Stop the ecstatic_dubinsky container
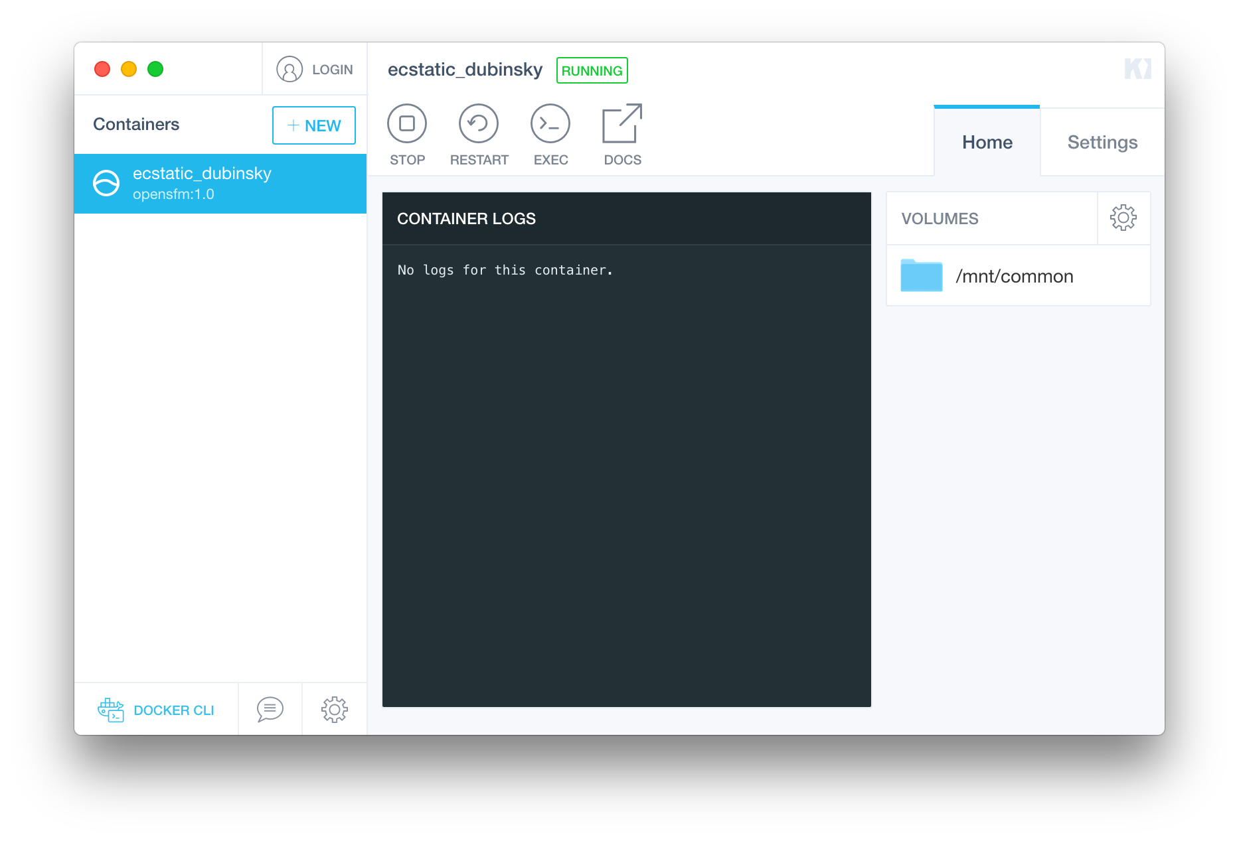Image resolution: width=1239 pixels, height=841 pixels. click(x=406, y=133)
